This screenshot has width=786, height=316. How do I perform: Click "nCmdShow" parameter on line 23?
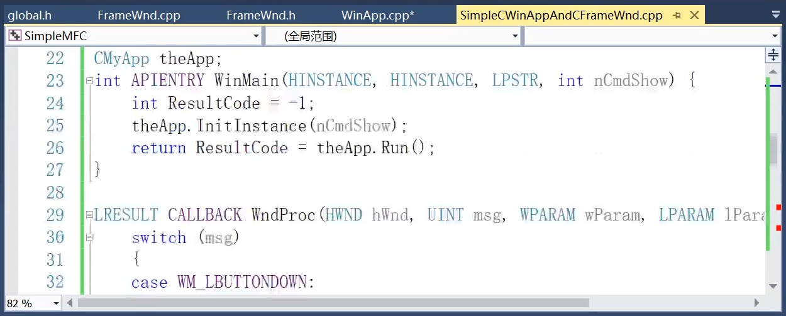point(631,81)
